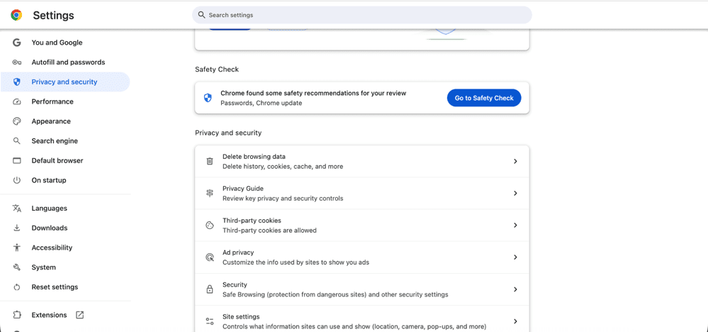Click the trash icon for Delete browsing data
708x332 pixels.
(x=210, y=161)
